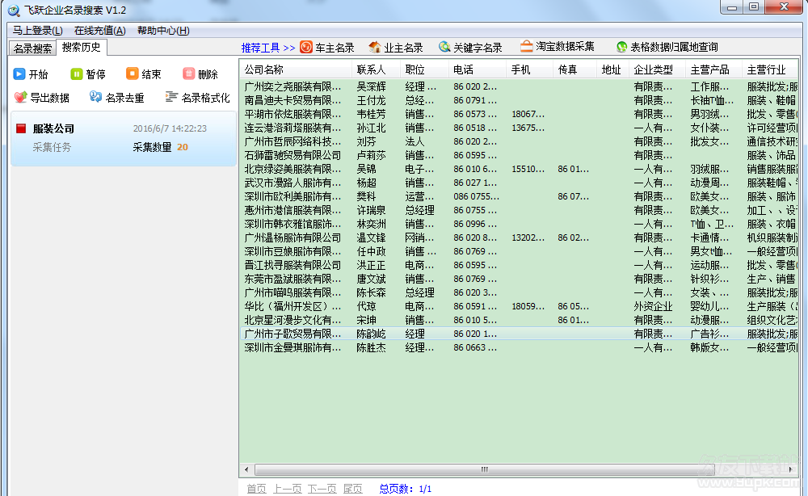Screen dimensions: 808x496
Task: Click the blue 开始 start icon
Action: (19, 74)
